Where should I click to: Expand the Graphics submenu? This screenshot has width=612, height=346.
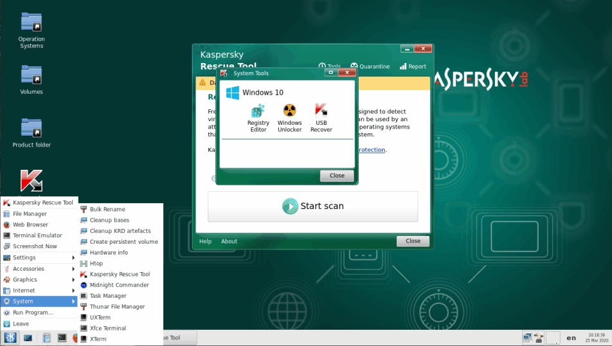(39, 280)
